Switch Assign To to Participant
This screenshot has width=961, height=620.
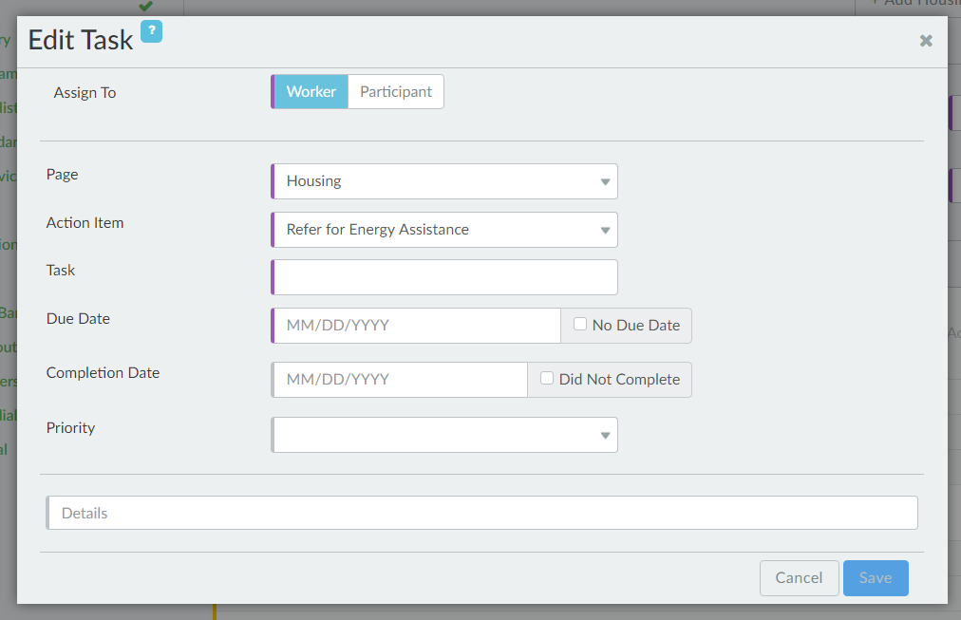[395, 92]
